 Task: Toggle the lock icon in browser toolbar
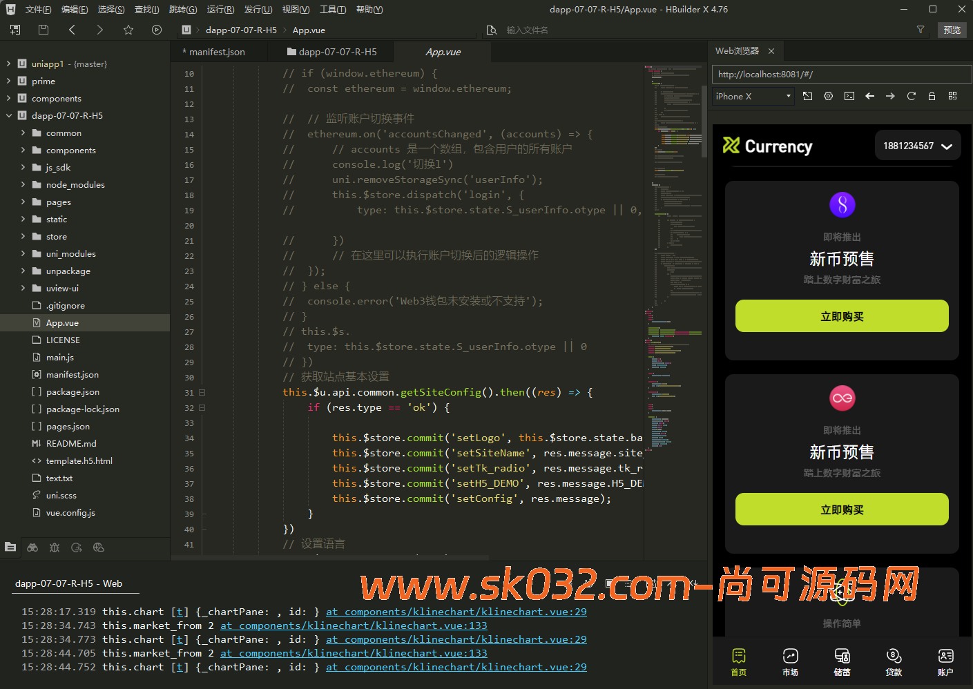click(932, 96)
